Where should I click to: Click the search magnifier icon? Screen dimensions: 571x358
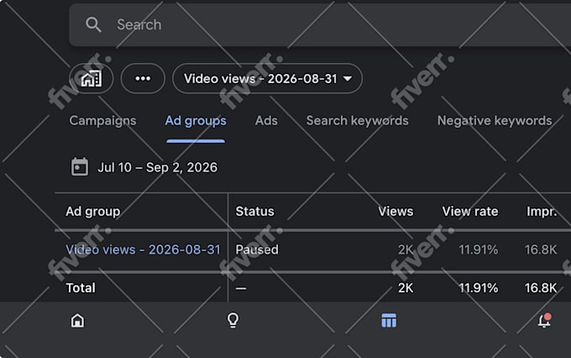click(x=93, y=24)
